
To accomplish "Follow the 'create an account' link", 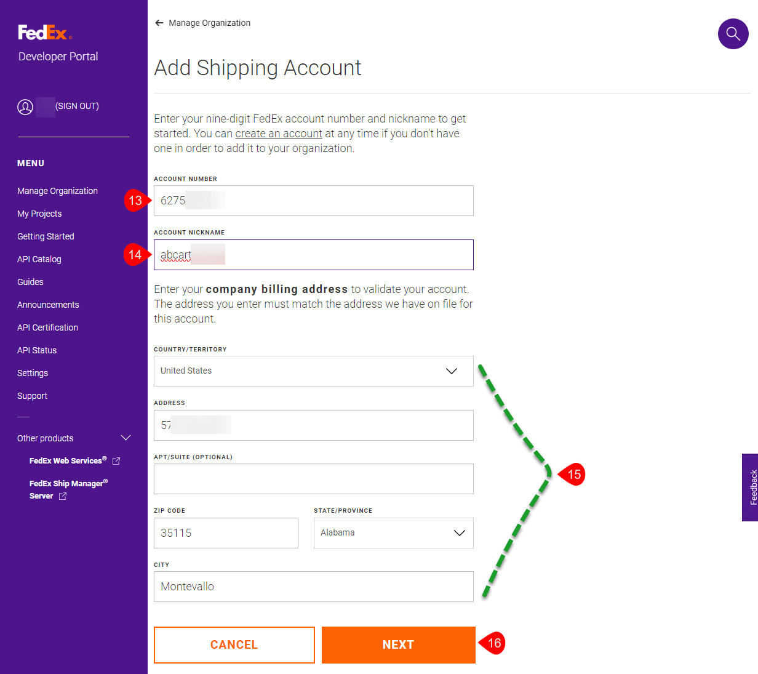I will [279, 134].
